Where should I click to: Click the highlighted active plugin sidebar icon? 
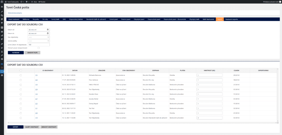pos(2,71)
